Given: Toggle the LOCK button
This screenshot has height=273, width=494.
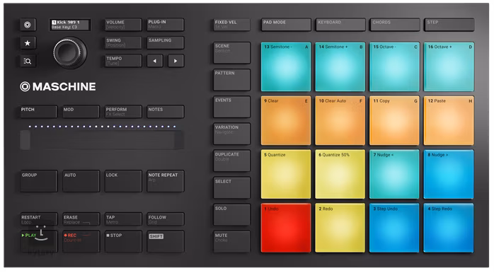Looking at the screenshot, I should [123, 181].
